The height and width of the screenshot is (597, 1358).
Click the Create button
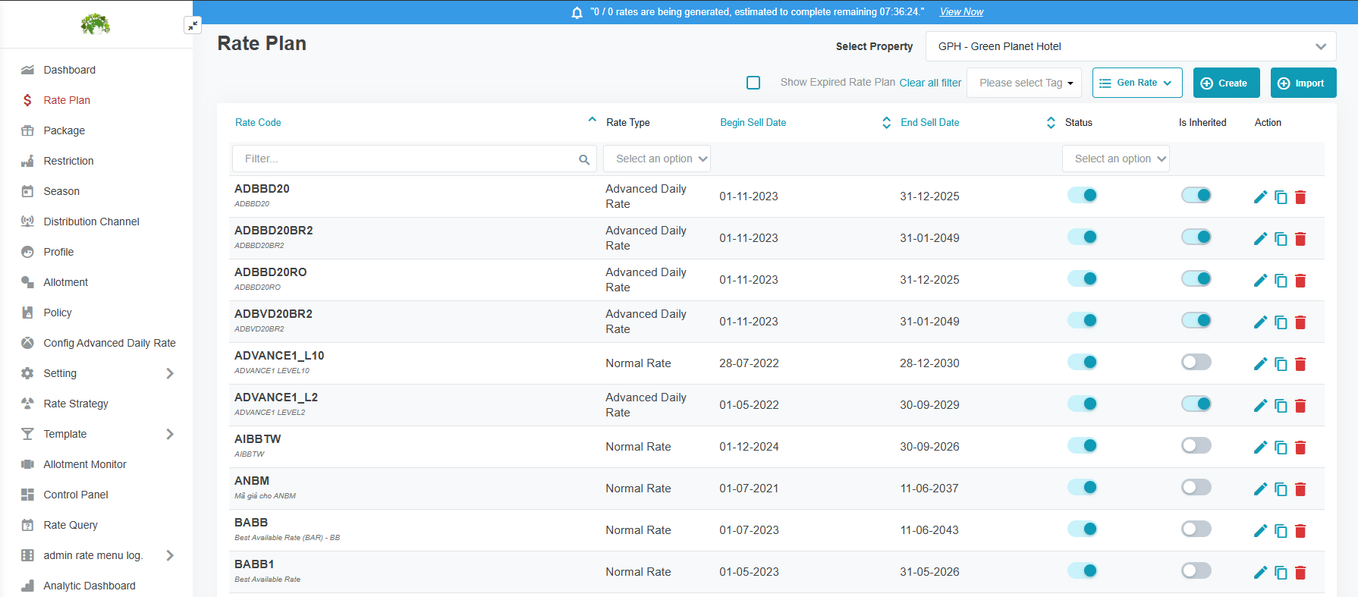pos(1226,83)
